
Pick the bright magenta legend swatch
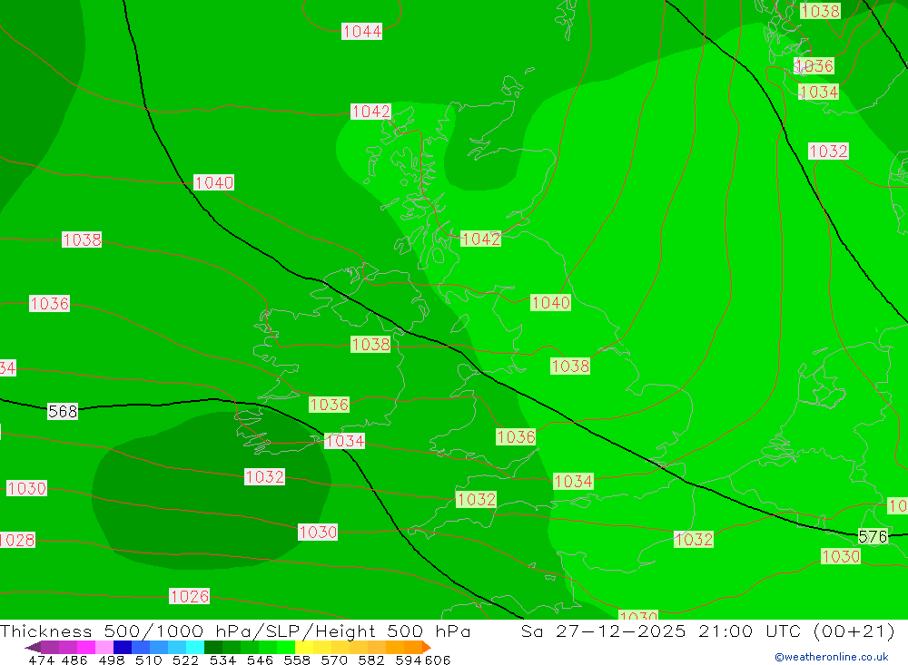tap(86, 647)
